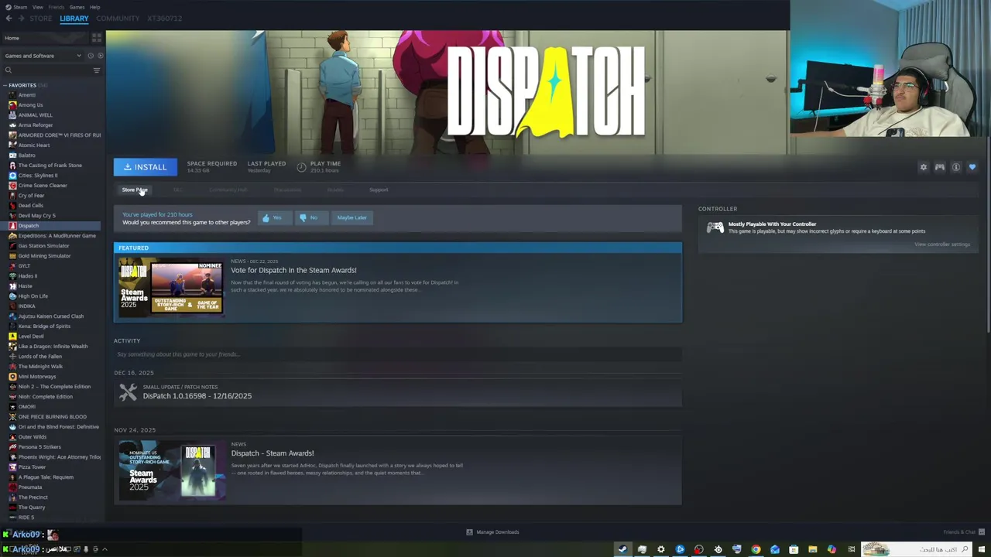Open the View menu
991x557 pixels.
37,7
